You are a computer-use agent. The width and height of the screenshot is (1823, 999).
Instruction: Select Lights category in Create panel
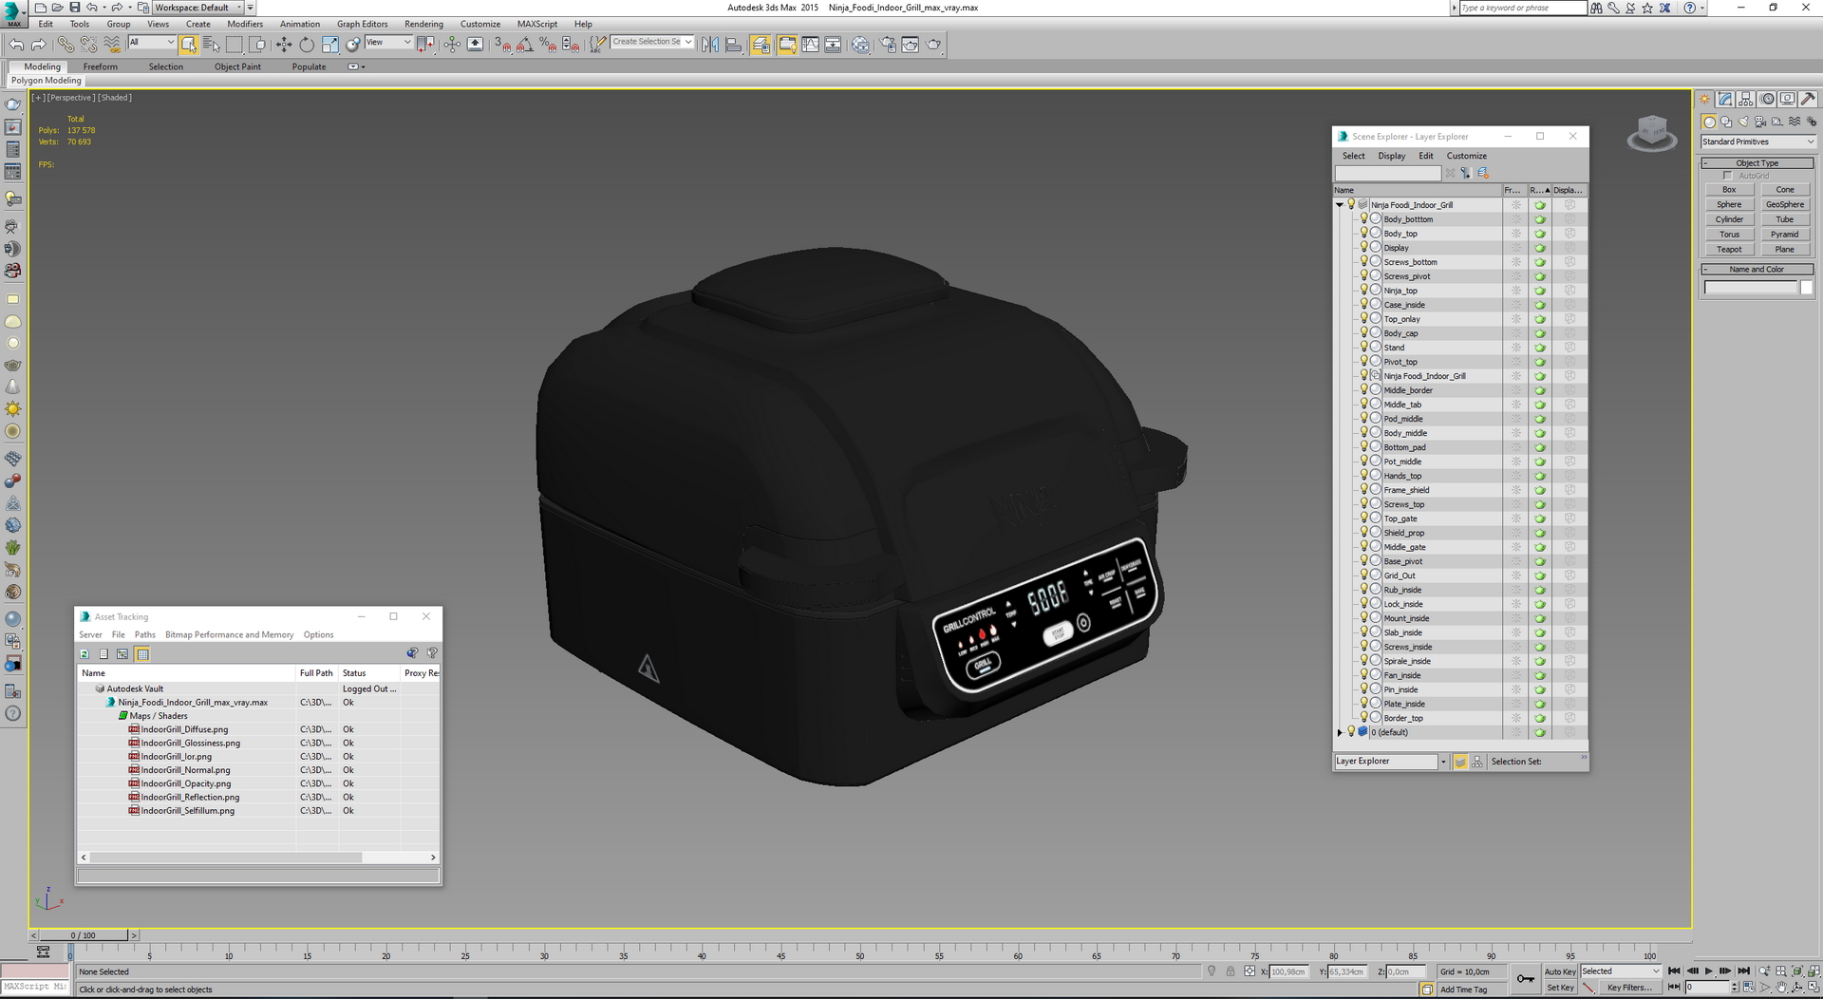tap(1743, 122)
